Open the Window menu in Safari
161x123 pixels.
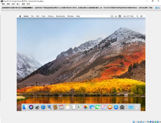click(x=70, y=16)
